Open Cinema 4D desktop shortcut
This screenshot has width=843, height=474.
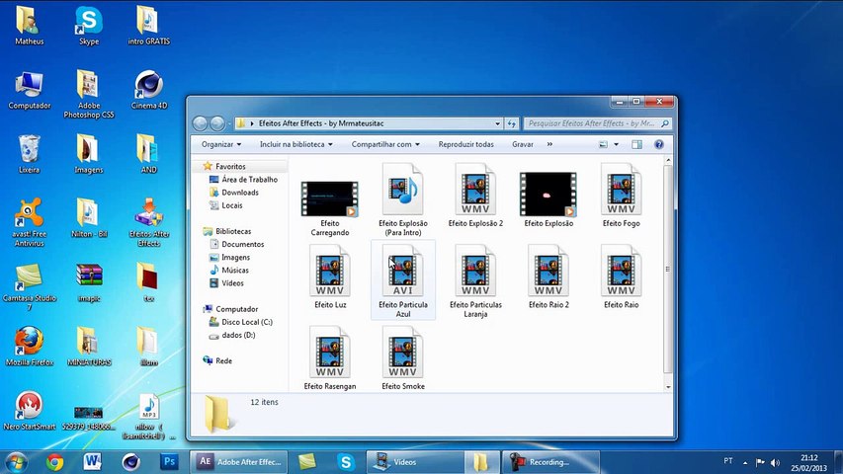149,85
